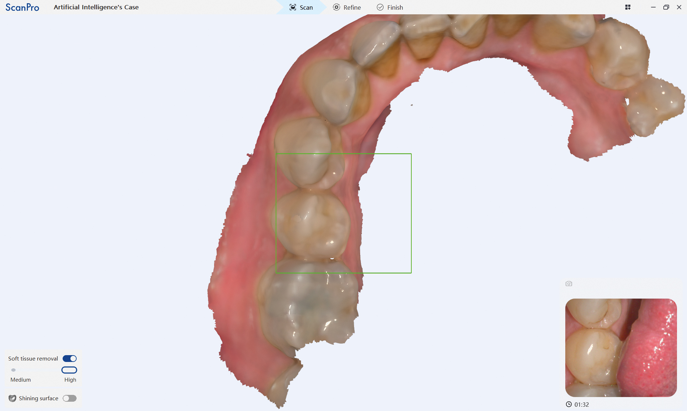Switch to the Scan step tab
This screenshot has height=411, width=687.
pos(301,8)
